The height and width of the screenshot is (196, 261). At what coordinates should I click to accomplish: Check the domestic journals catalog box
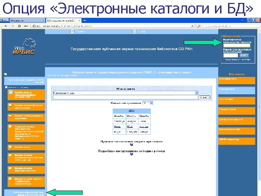[10, 115]
